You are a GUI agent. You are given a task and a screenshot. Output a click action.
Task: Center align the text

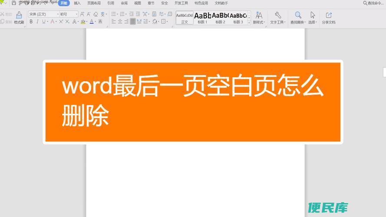tap(120, 22)
